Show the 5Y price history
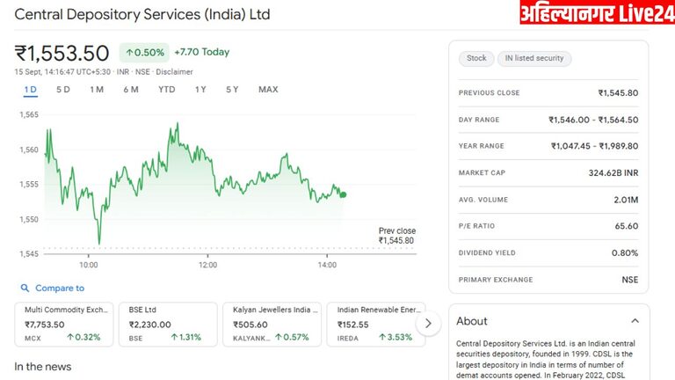This screenshot has height=380, width=675. coord(232,90)
